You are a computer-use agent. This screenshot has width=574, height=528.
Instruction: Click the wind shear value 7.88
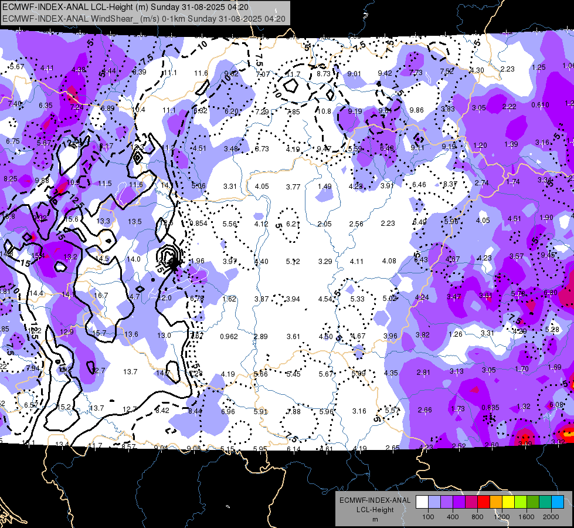(294, 411)
